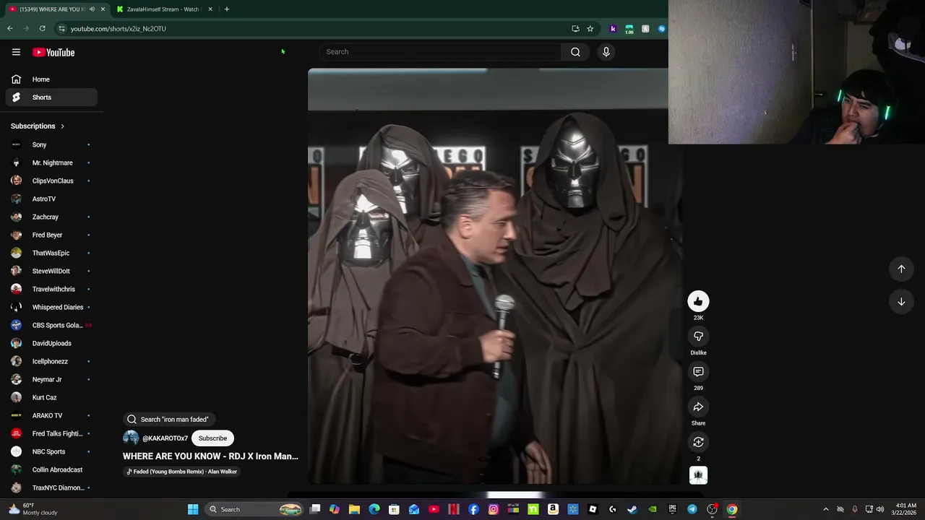Click the Search "iron man faded" chip
This screenshot has width=925, height=520.
(169, 419)
